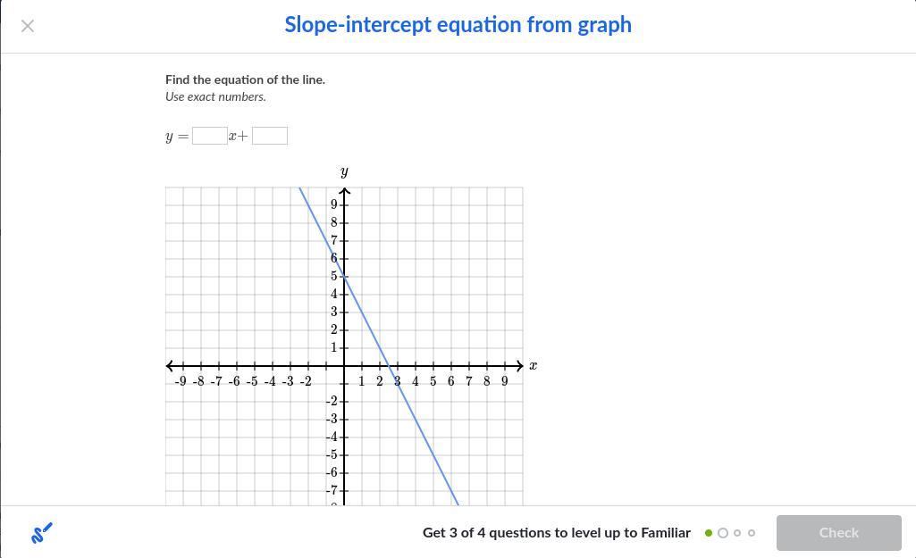Click the green first progress dot

(x=709, y=533)
